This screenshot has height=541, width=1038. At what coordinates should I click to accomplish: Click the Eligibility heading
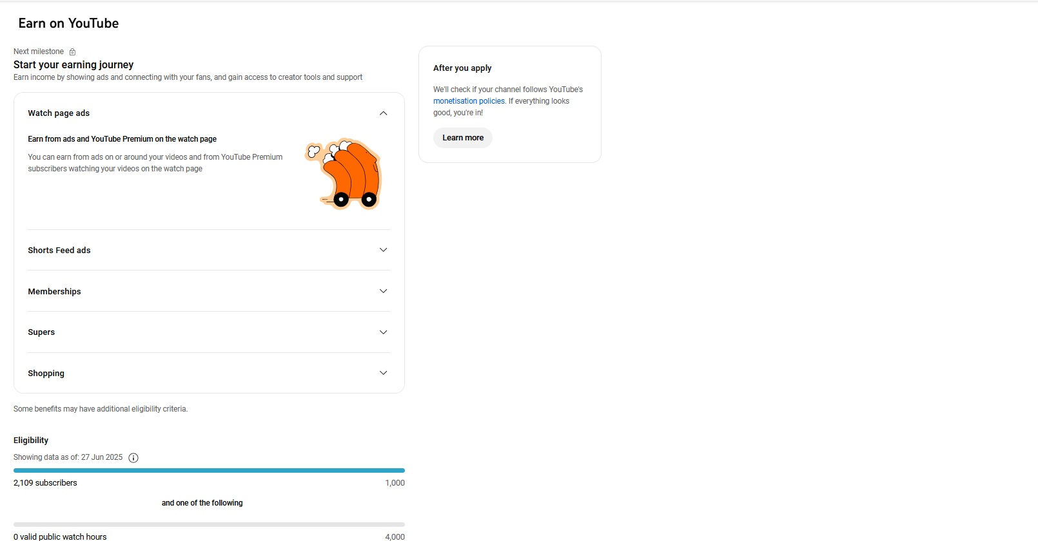tap(31, 441)
